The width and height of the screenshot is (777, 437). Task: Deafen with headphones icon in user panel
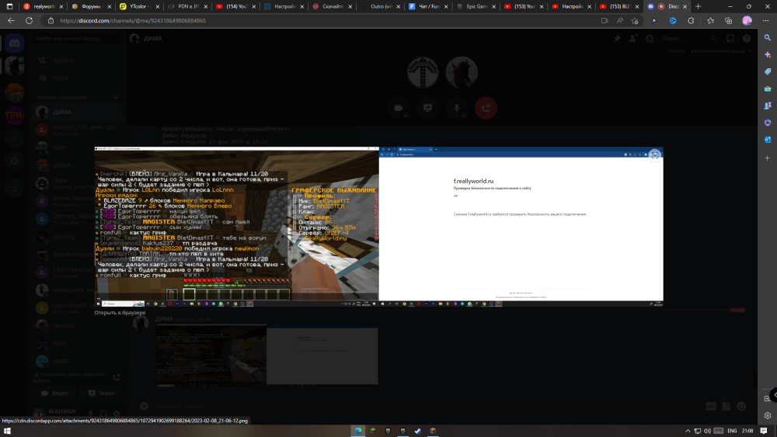103,413
